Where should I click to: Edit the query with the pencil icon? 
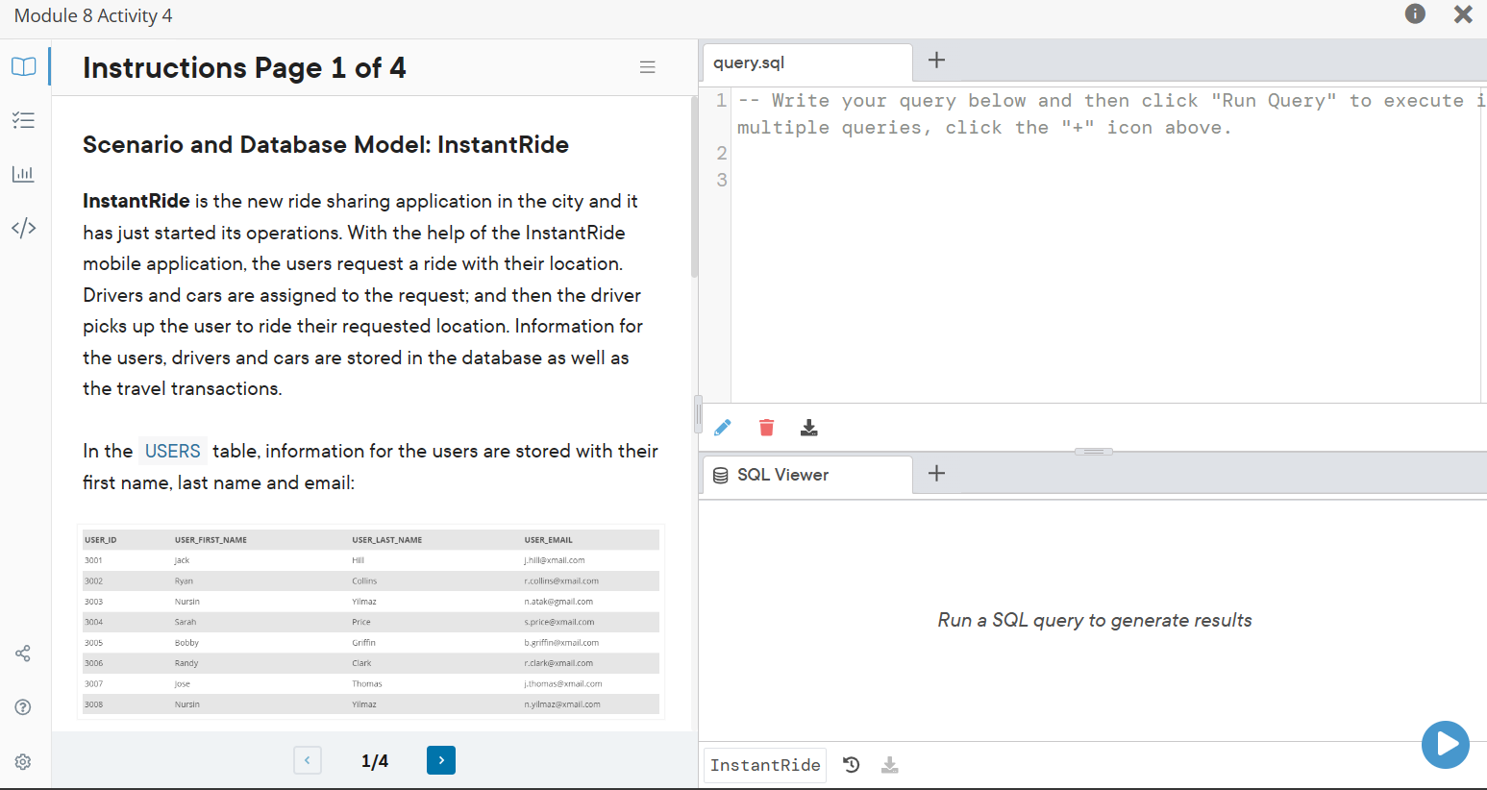pyautogui.click(x=722, y=427)
